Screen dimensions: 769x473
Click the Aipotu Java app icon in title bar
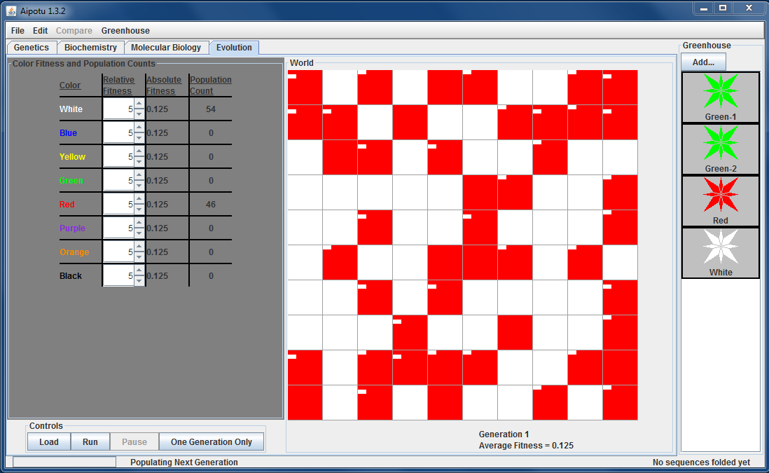(x=11, y=11)
